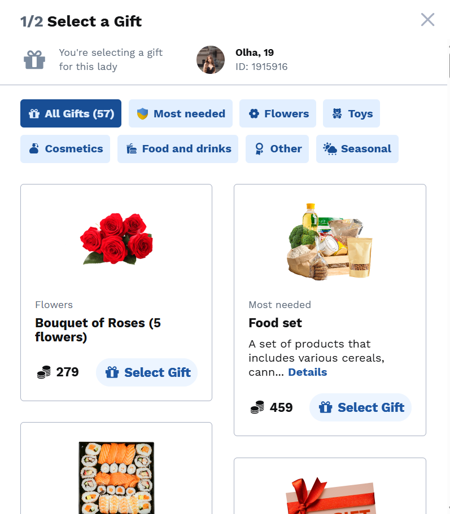This screenshot has height=514, width=450.
Task: Select the All Gifts (57) filter
Action: [71, 113]
